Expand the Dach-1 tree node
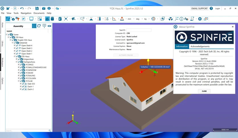The width and height of the screenshot is (238, 138). tap(20, 86)
